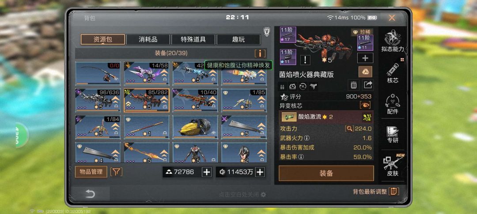Screen dimensions: 477x214
Task: Toggle the mutation core eye icon
Action: point(365,105)
